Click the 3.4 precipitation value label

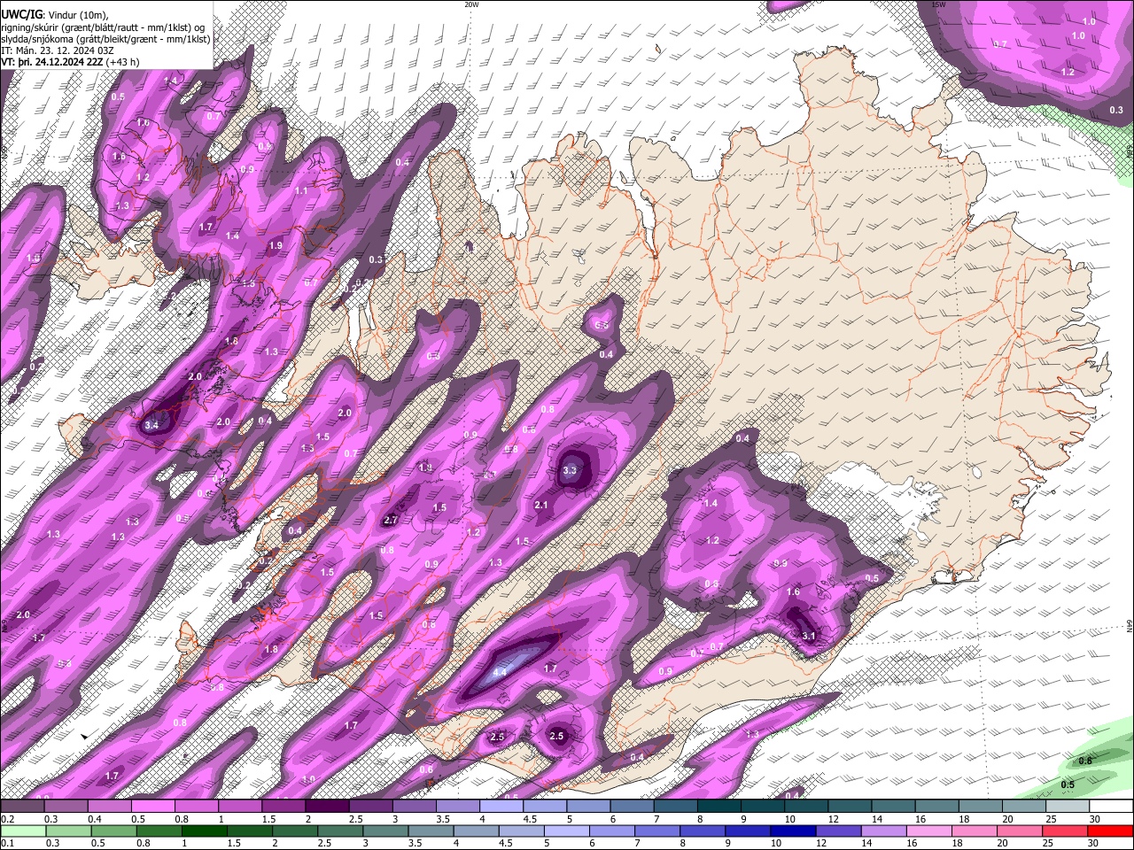pos(151,425)
